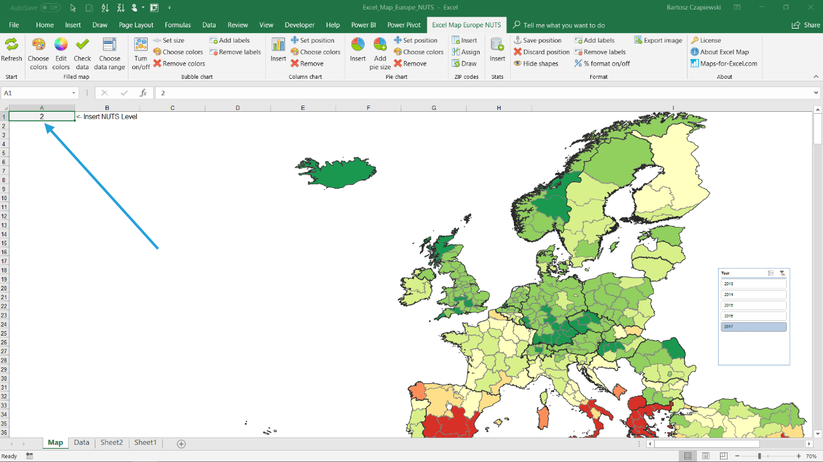Select 2014 in the Year slicer
Screen dimensions: 823x462
(x=753, y=294)
